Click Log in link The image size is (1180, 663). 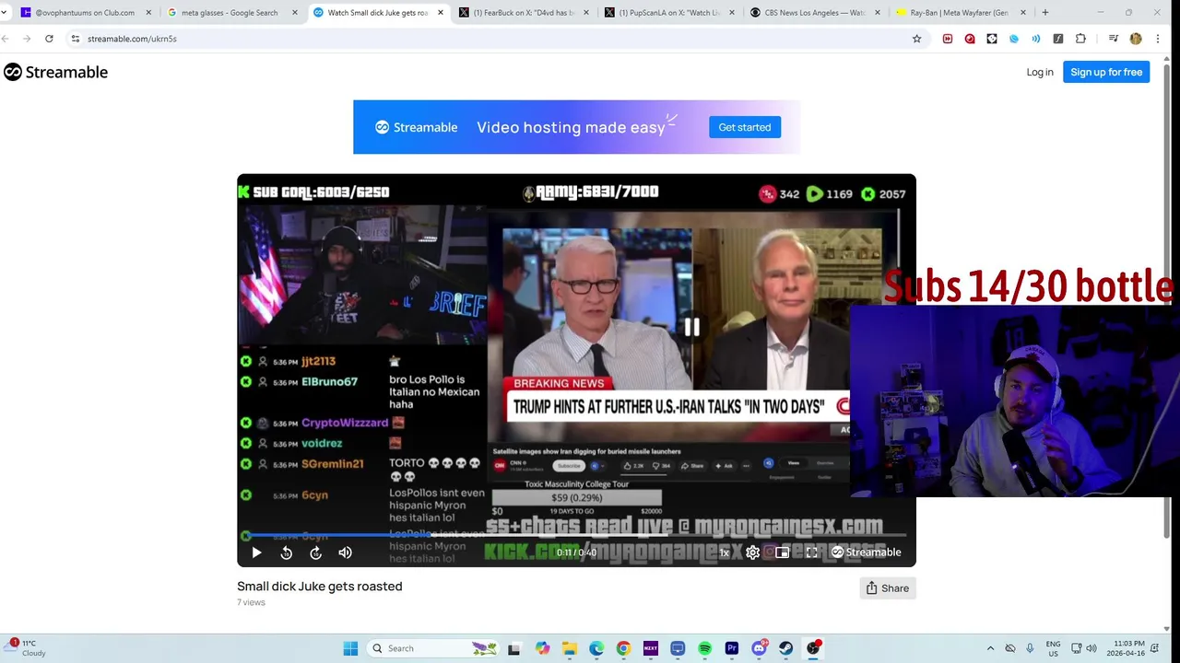click(1040, 72)
